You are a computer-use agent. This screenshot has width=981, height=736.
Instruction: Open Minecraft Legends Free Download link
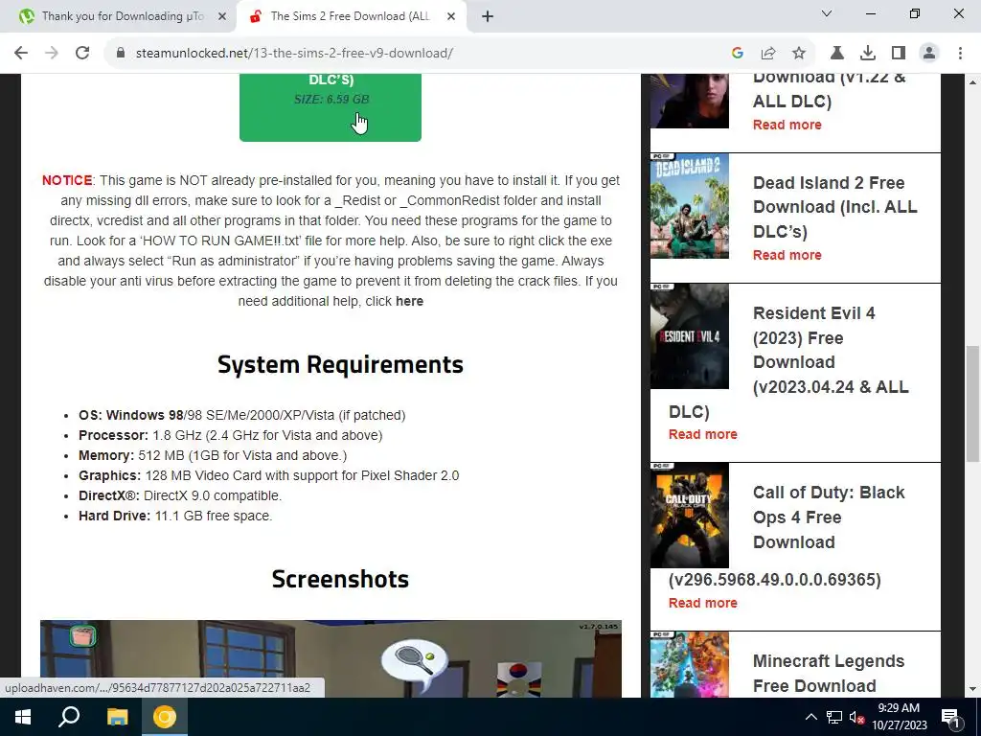[x=829, y=674]
